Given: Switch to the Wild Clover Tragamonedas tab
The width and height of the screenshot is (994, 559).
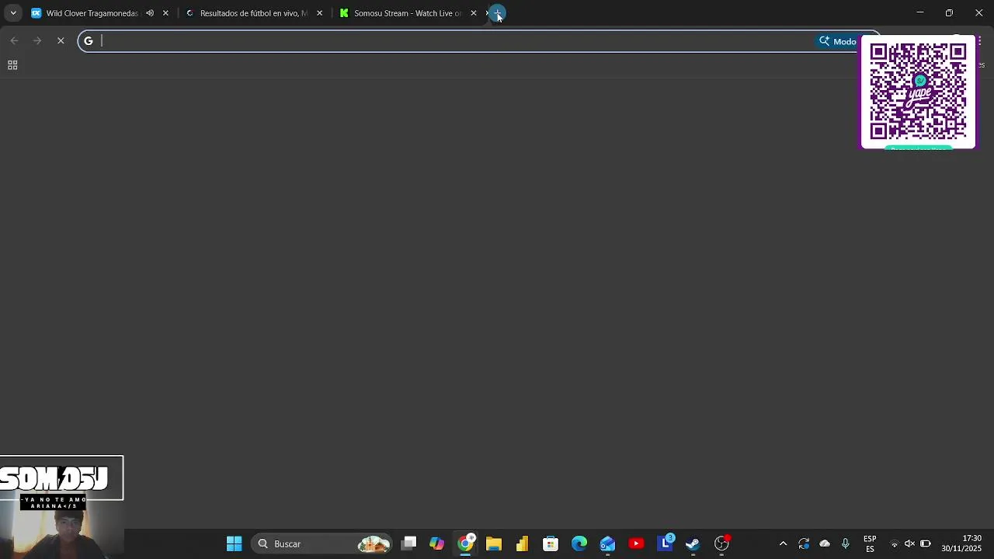Looking at the screenshot, I should [92, 13].
